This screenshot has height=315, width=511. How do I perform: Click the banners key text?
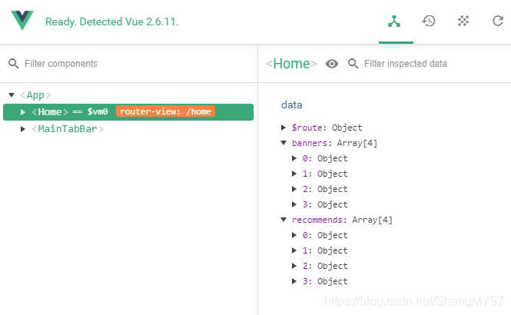coord(309,143)
